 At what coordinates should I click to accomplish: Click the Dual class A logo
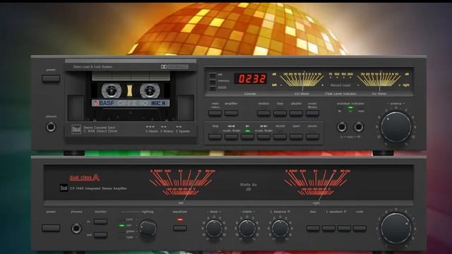[x=85, y=177]
